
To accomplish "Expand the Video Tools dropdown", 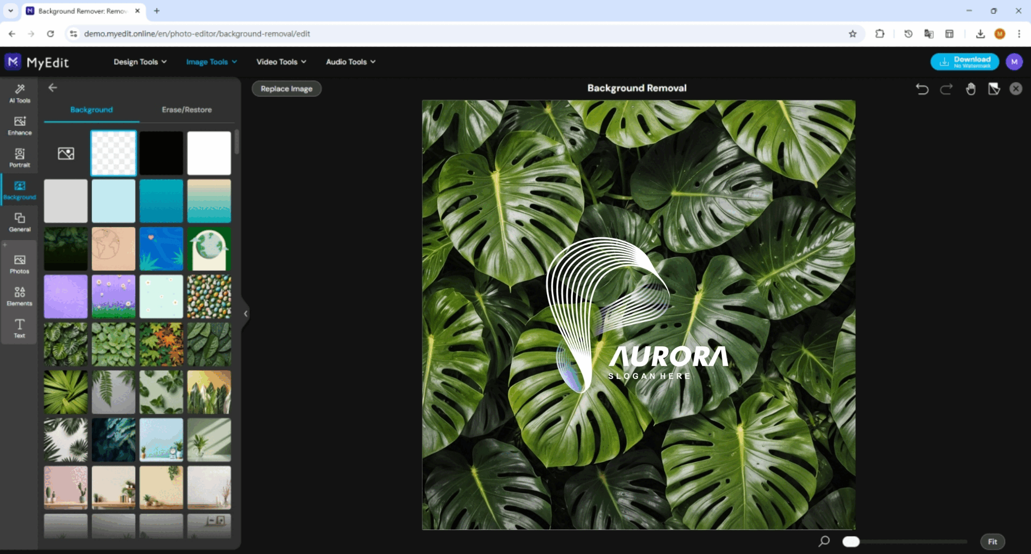I will (281, 62).
